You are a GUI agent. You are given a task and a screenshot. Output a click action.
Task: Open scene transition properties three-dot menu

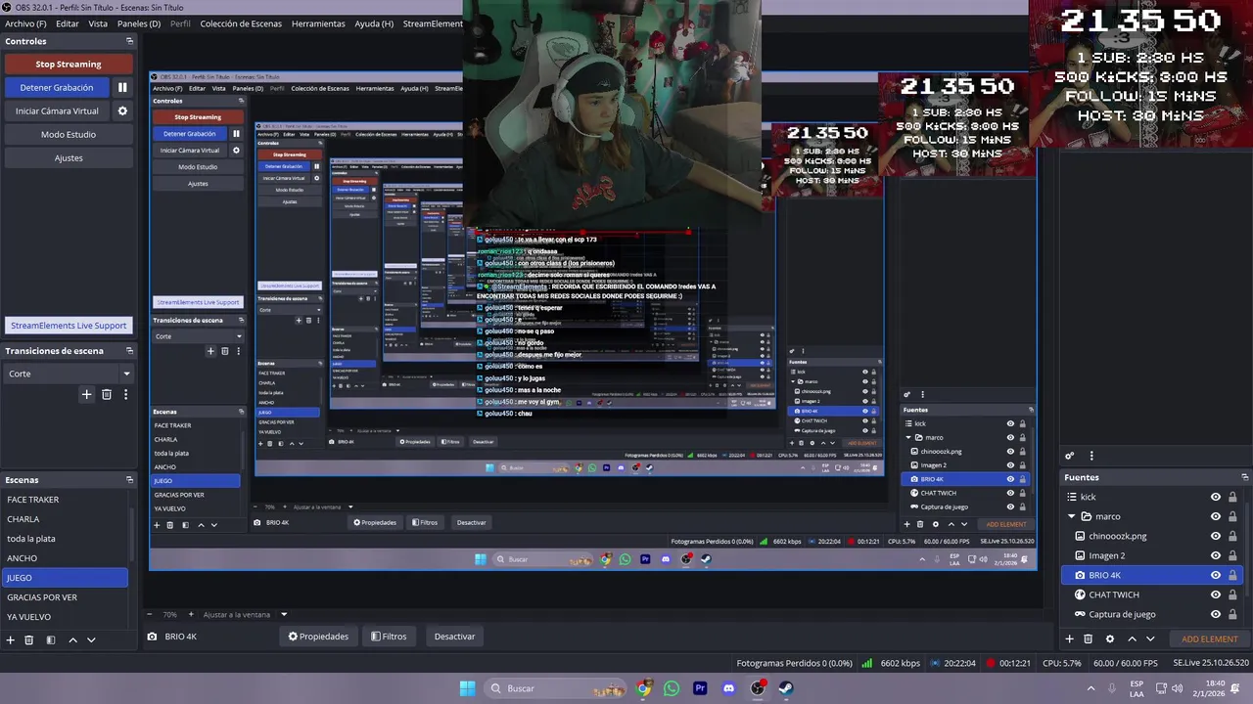point(125,394)
